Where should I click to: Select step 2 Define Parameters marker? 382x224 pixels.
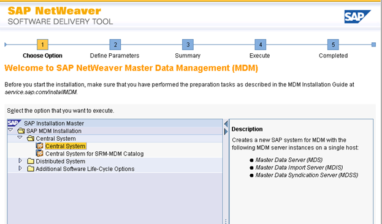[x=115, y=45]
